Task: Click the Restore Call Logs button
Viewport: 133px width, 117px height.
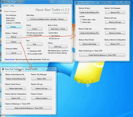Action: click(41, 89)
